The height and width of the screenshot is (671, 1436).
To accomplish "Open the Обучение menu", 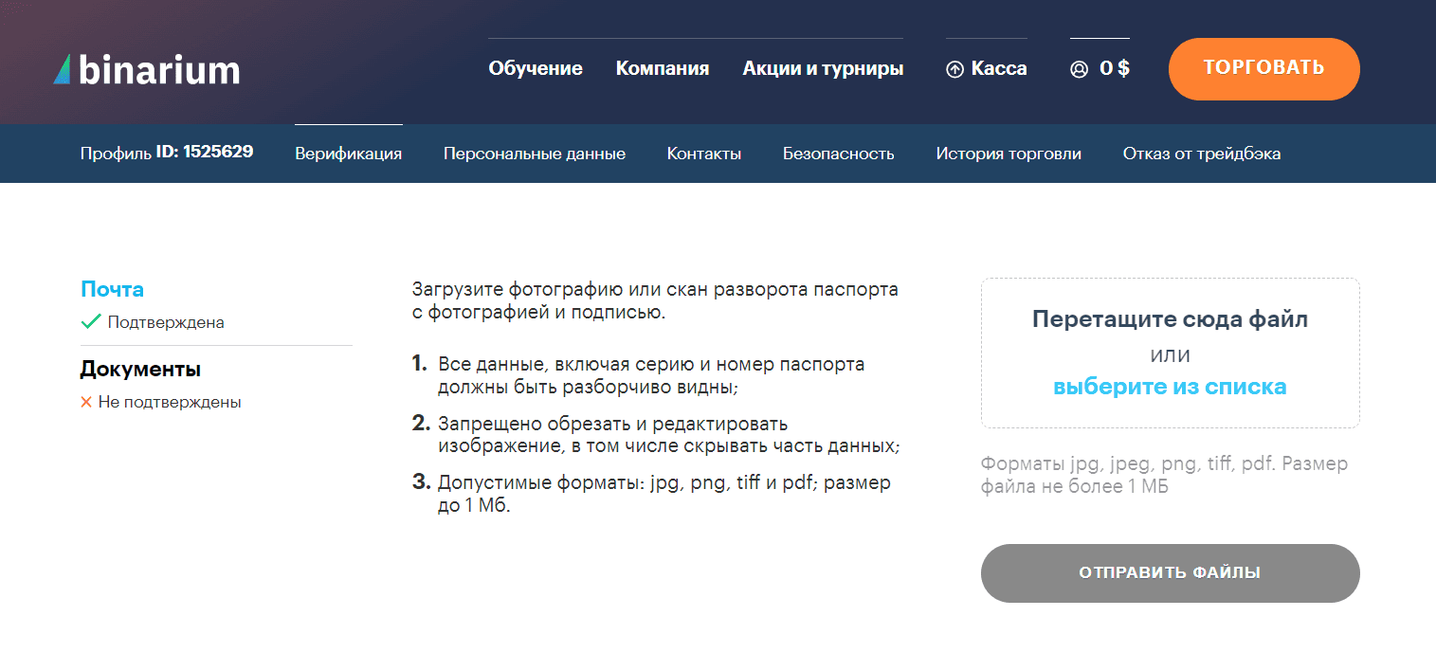I will (x=536, y=68).
